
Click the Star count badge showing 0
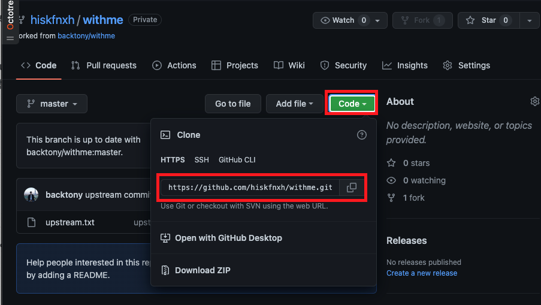(x=506, y=20)
